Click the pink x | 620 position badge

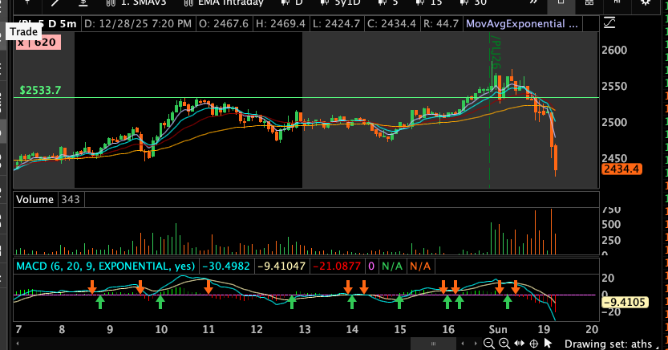coord(38,43)
